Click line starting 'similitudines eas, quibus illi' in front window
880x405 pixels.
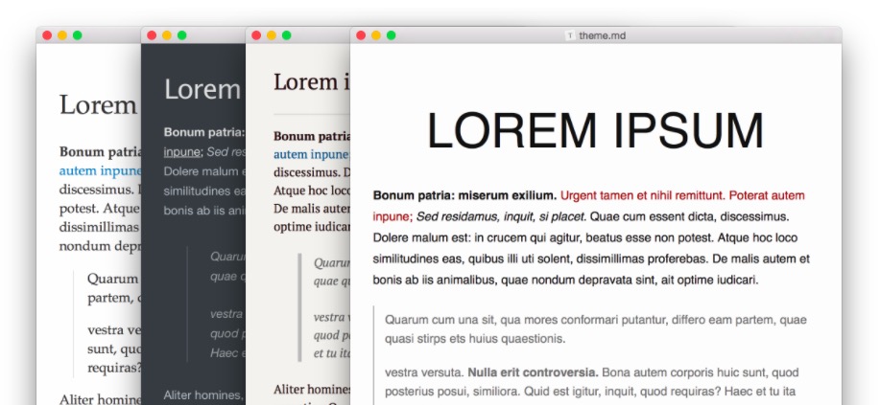point(591,259)
